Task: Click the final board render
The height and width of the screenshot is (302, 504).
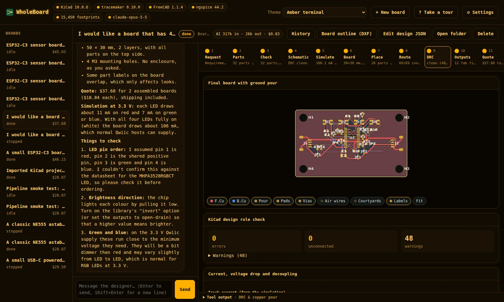Action: tap(351, 143)
